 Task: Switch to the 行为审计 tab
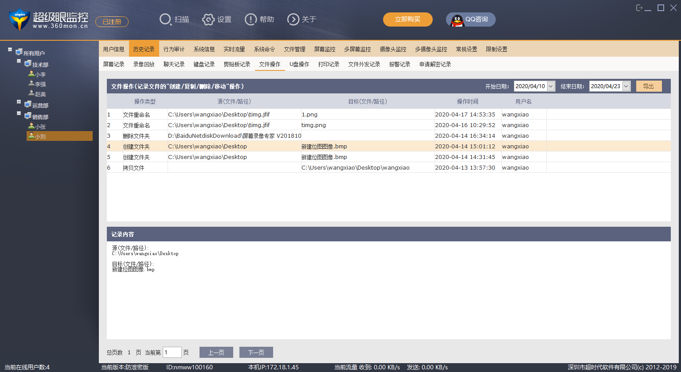[x=174, y=49]
